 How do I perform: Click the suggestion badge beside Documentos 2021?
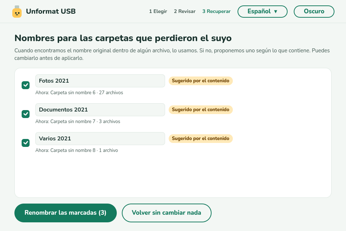201,110
